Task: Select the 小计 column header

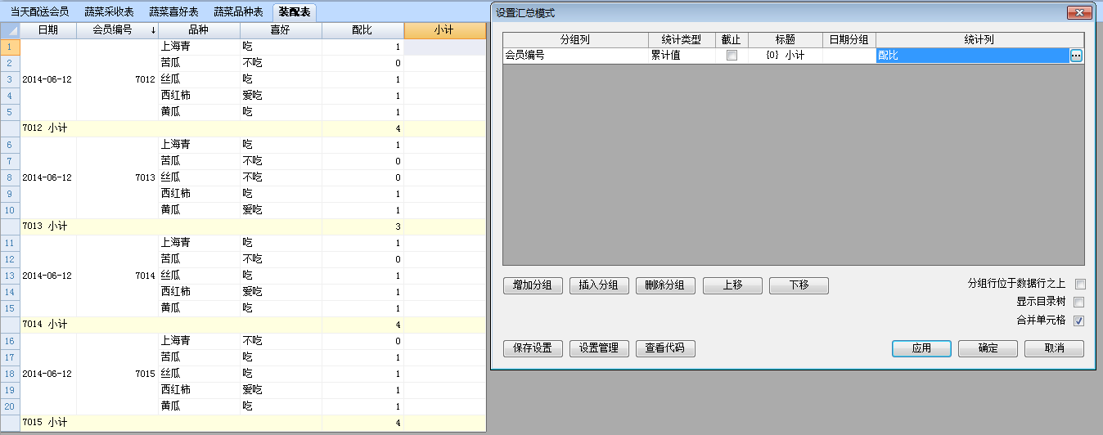Action: [444, 31]
